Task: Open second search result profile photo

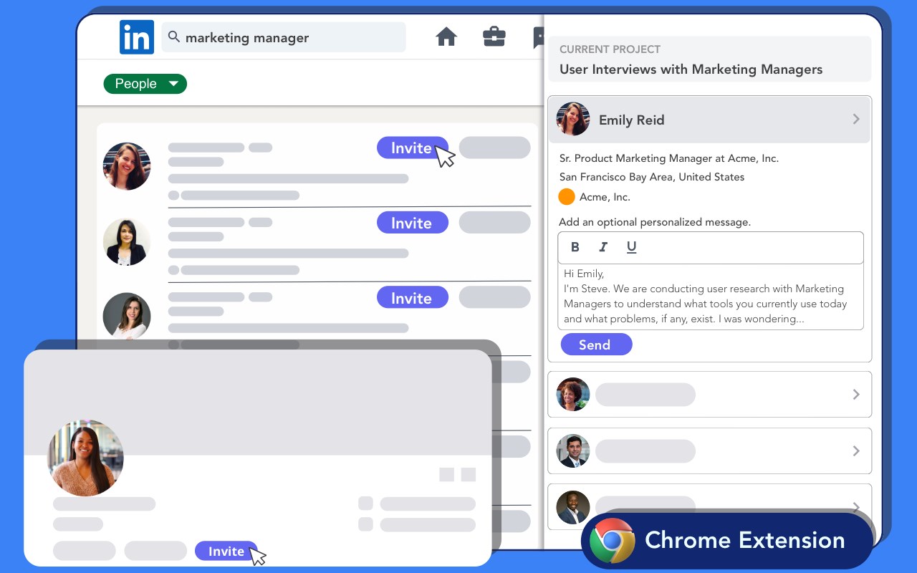Action: pos(127,241)
